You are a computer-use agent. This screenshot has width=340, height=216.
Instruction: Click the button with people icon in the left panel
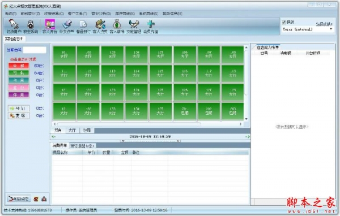[x=19, y=115]
